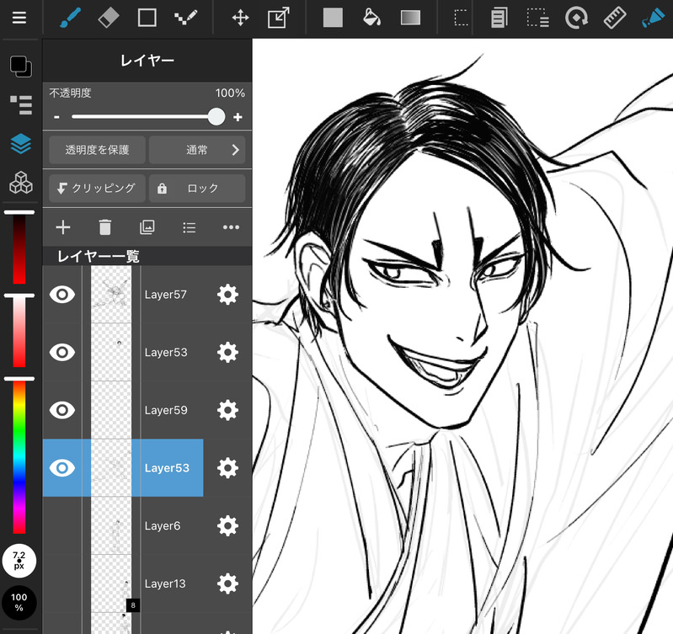Screen dimensions: 673x634
Task: Toggle visibility of Layer57
Action: point(62,294)
